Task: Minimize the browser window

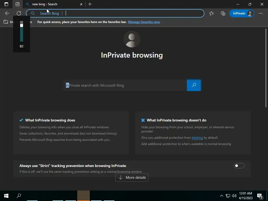Action: tap(238, 4)
